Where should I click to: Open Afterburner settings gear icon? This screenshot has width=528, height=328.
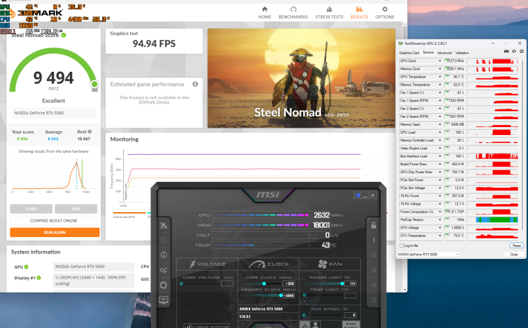tap(164, 285)
